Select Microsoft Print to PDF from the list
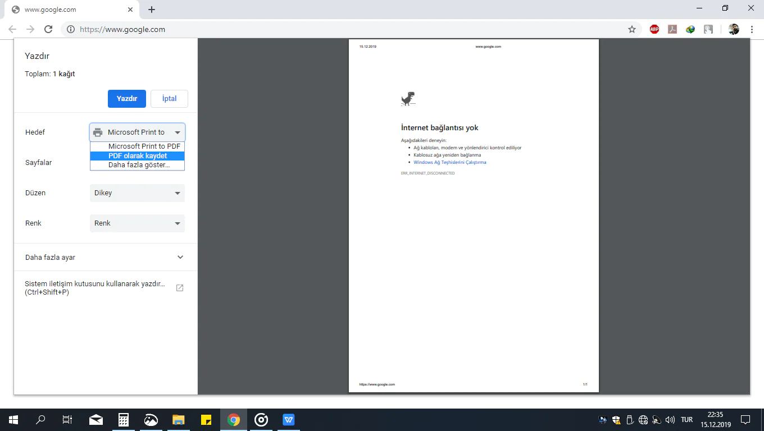 click(138, 146)
